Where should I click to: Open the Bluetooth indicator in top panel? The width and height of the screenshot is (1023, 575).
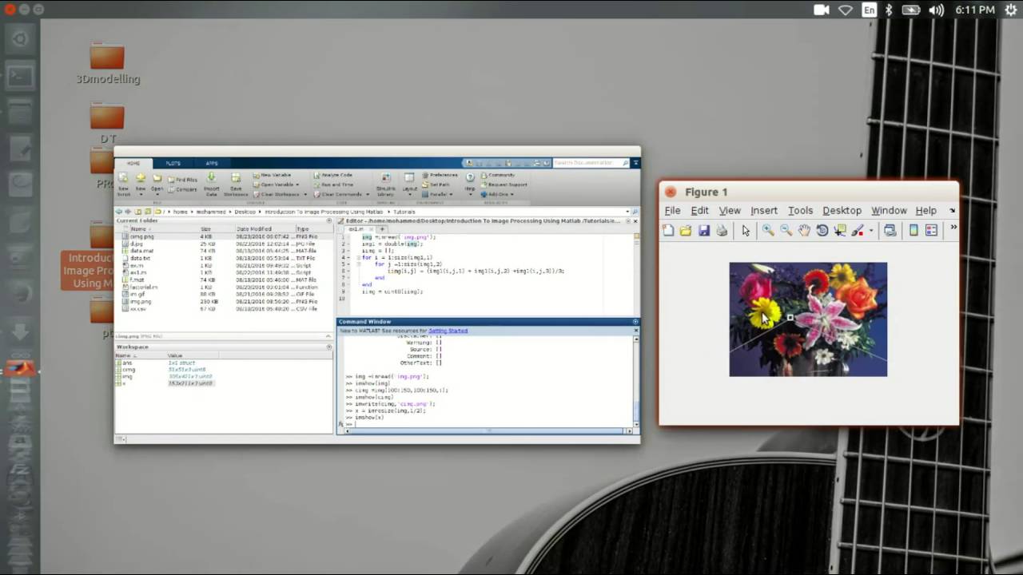click(x=890, y=10)
